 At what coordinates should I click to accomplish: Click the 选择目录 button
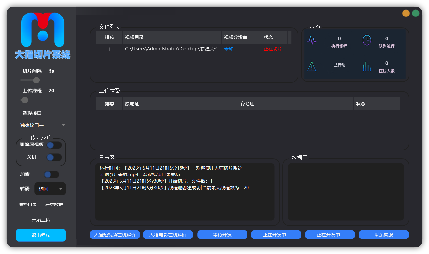(28, 205)
